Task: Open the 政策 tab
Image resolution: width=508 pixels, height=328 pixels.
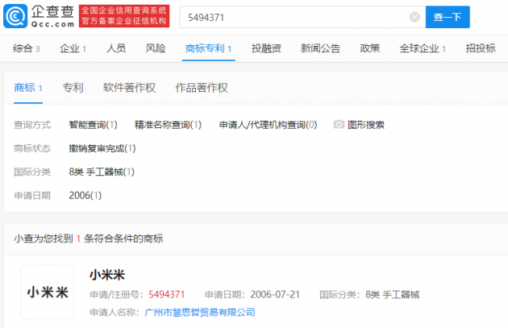Action: (369, 48)
